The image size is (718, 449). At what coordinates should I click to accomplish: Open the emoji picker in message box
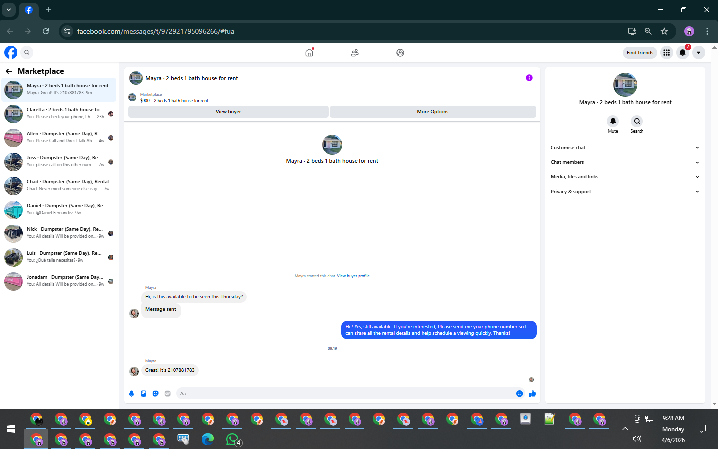[x=519, y=394]
